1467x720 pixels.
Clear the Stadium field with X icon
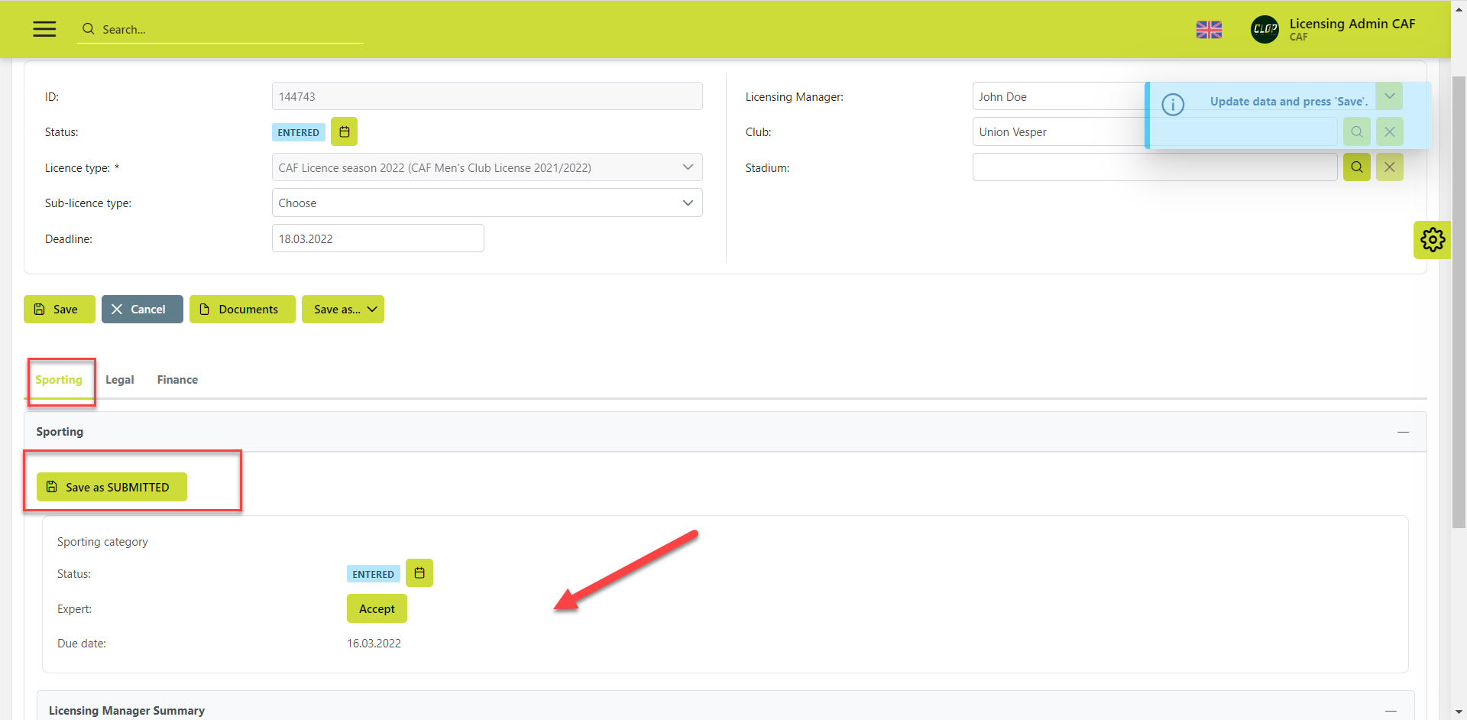pos(1389,167)
